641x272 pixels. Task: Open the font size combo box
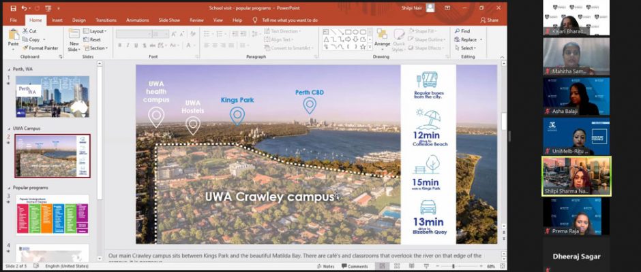point(161,34)
